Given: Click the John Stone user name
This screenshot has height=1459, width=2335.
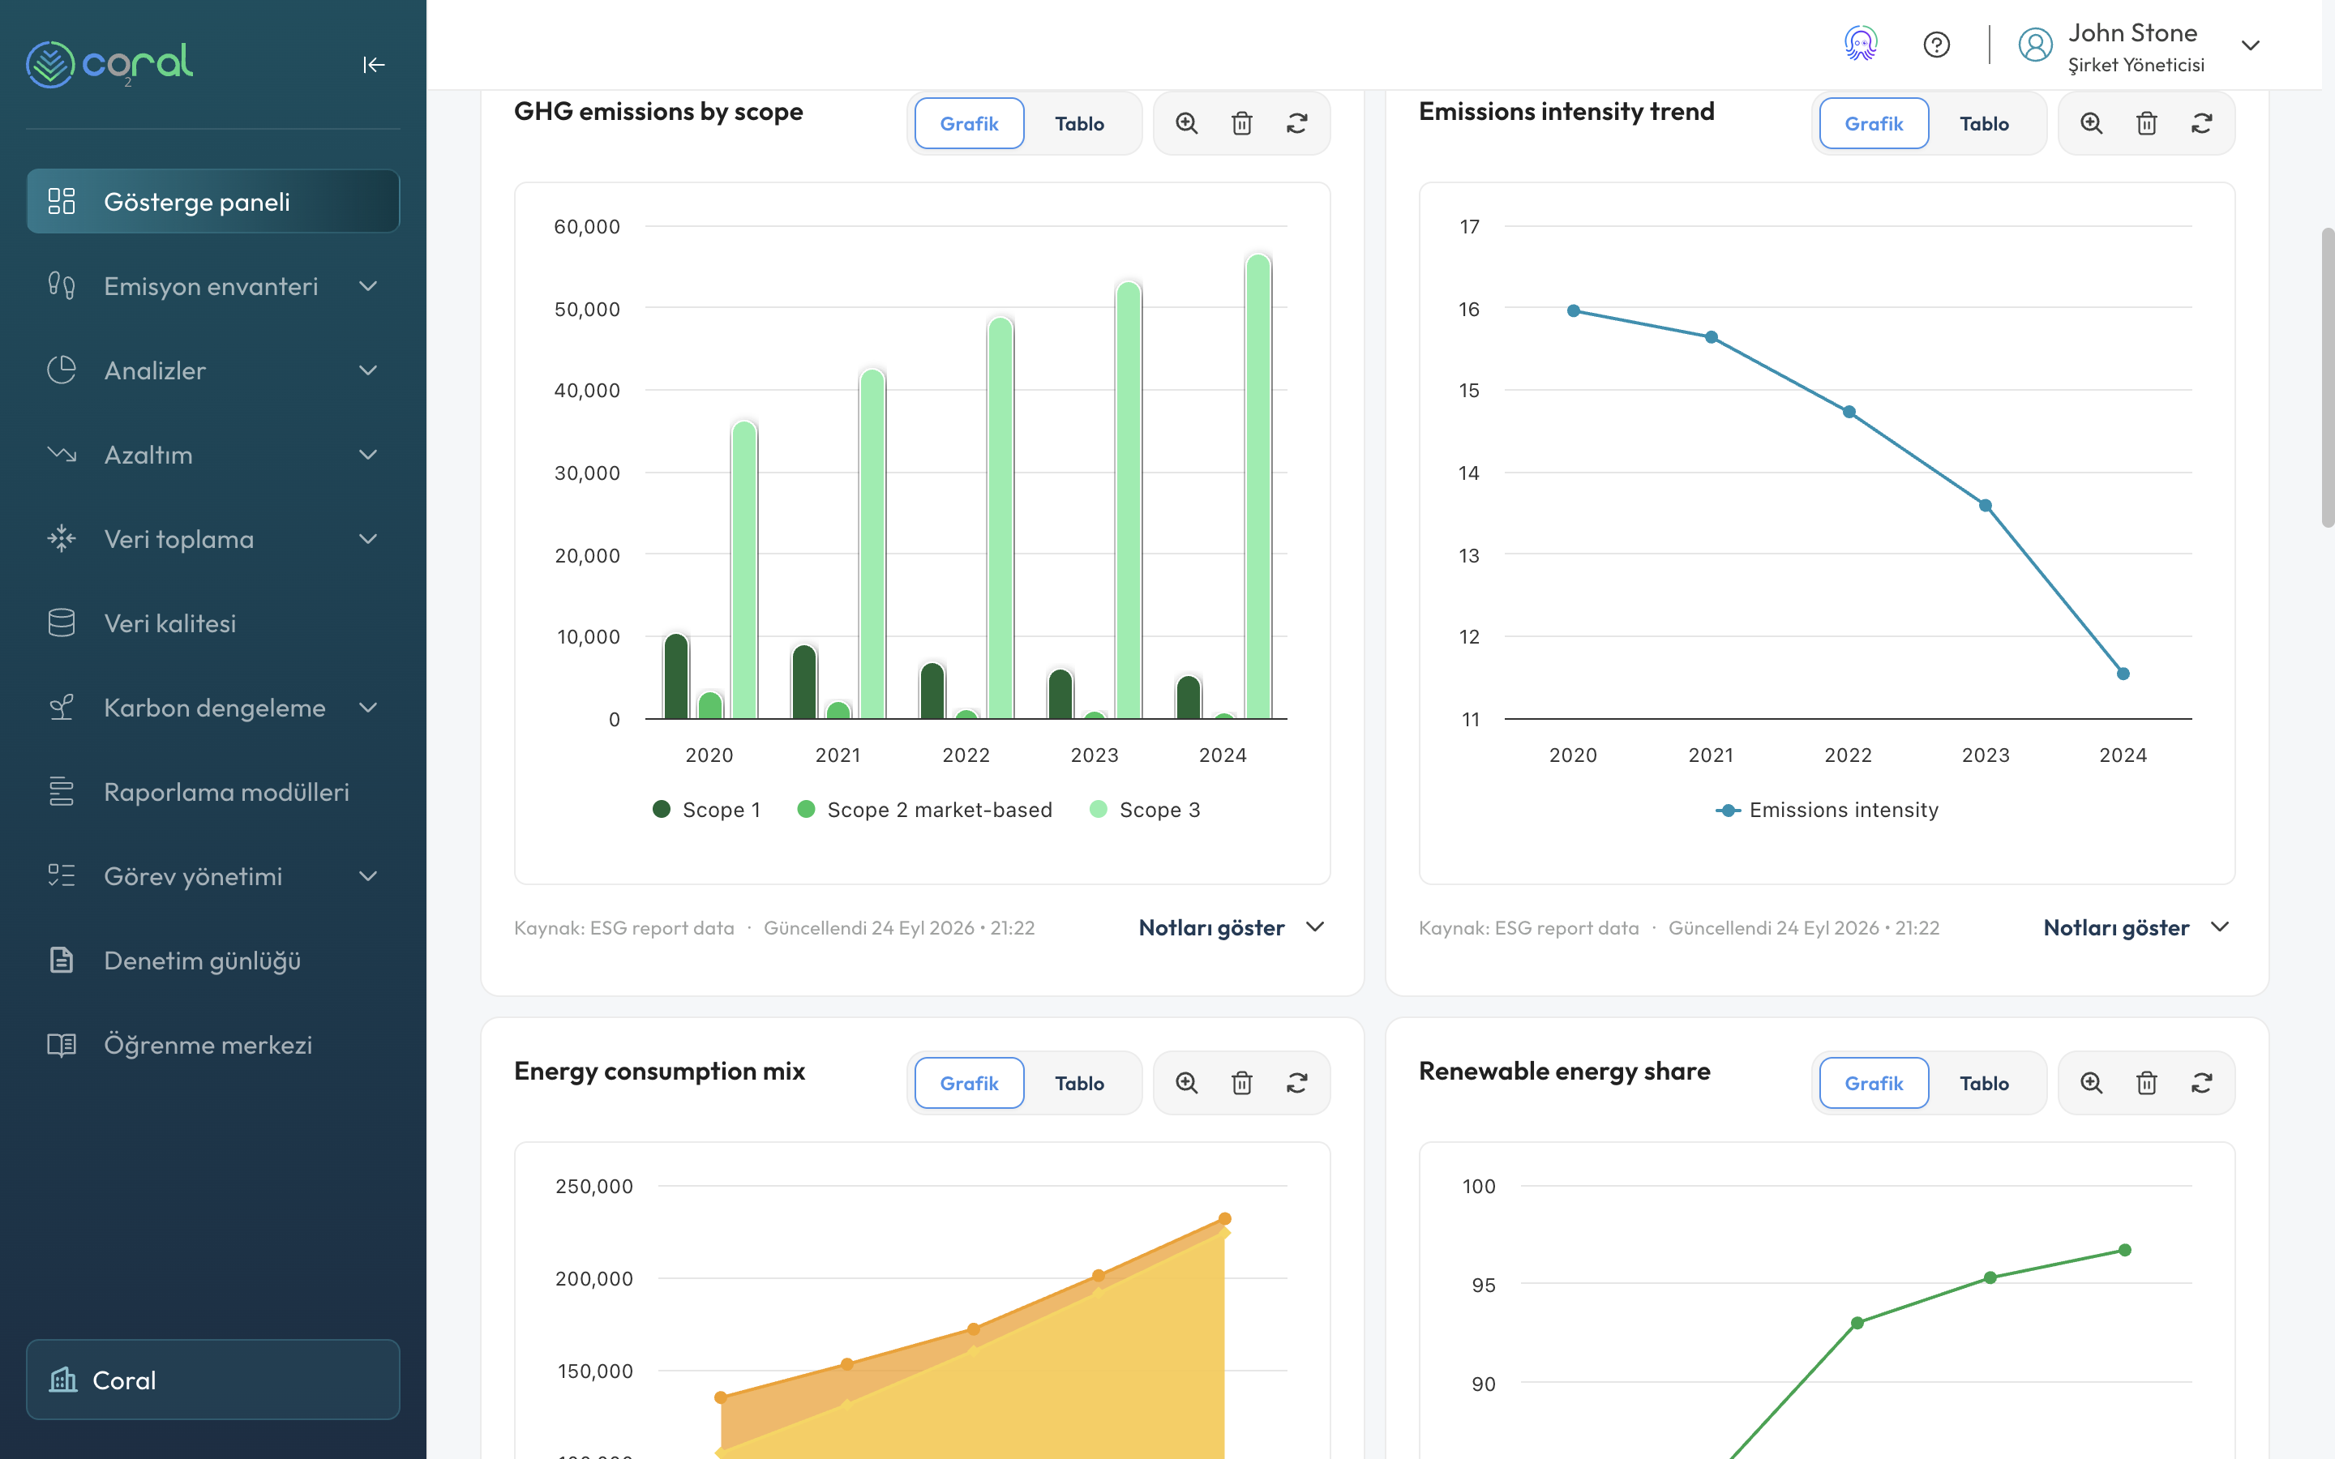Looking at the screenshot, I should 2132,32.
